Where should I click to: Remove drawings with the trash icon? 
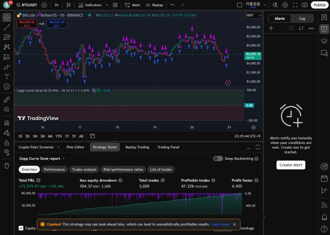(7, 166)
